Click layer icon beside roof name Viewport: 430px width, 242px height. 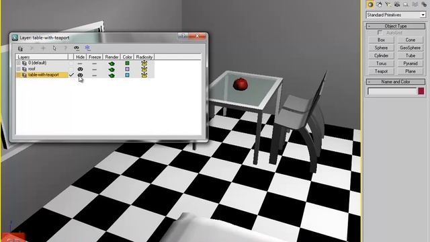click(24, 69)
